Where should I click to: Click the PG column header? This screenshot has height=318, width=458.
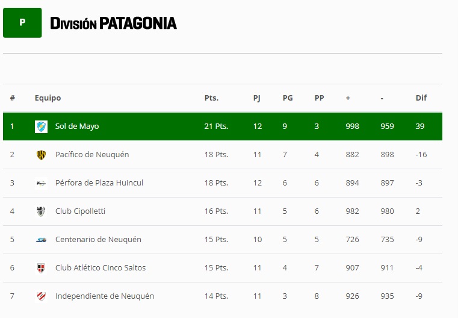click(x=288, y=98)
